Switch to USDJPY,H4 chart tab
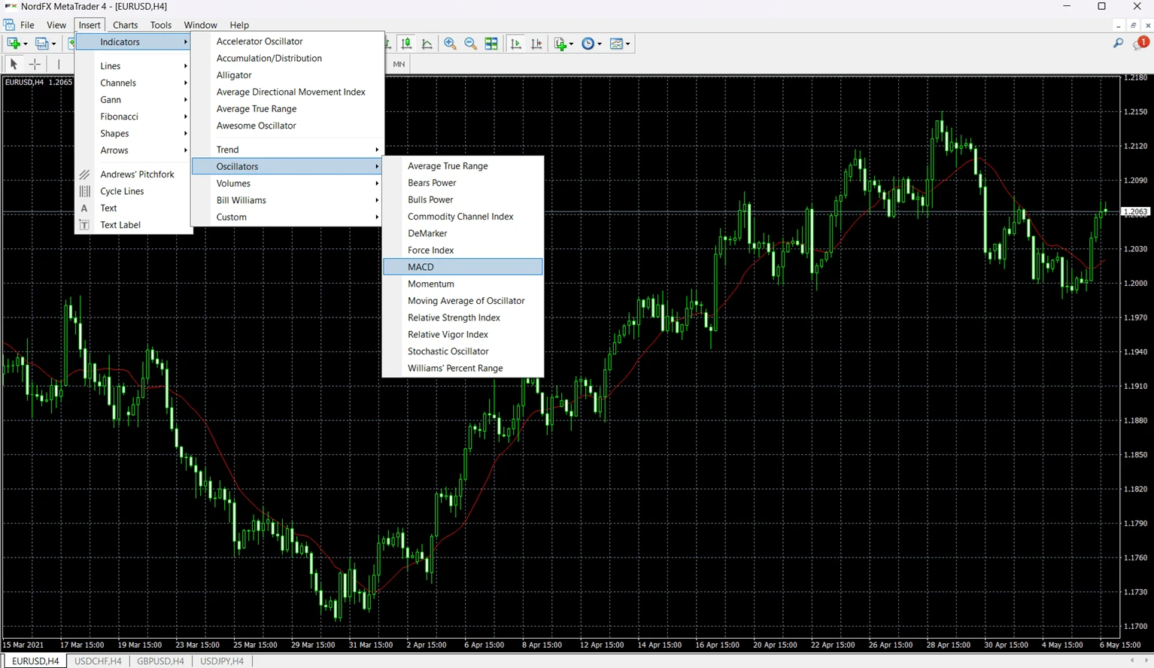1154x668 pixels. [x=222, y=661]
